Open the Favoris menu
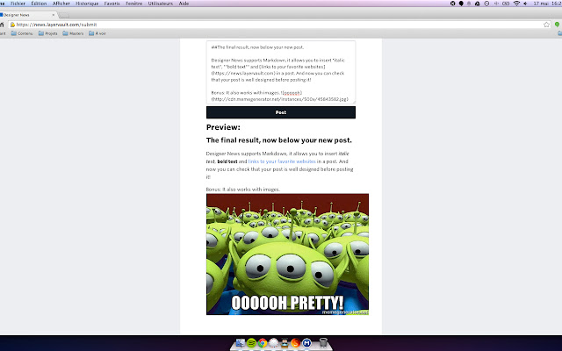The height and width of the screenshot is (351, 562). [112, 4]
